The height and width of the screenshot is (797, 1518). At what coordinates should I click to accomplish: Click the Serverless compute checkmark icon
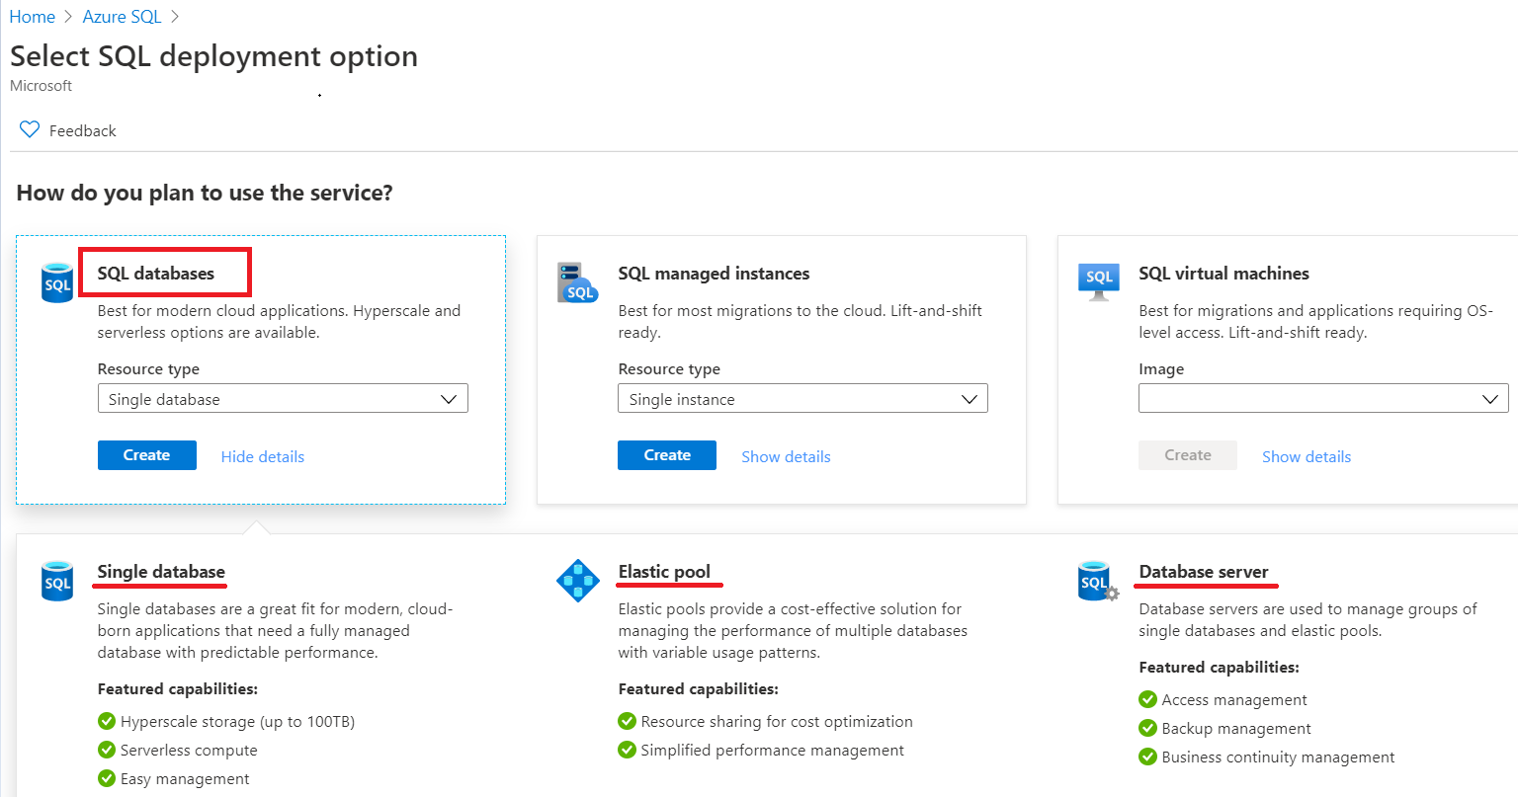[x=107, y=750]
